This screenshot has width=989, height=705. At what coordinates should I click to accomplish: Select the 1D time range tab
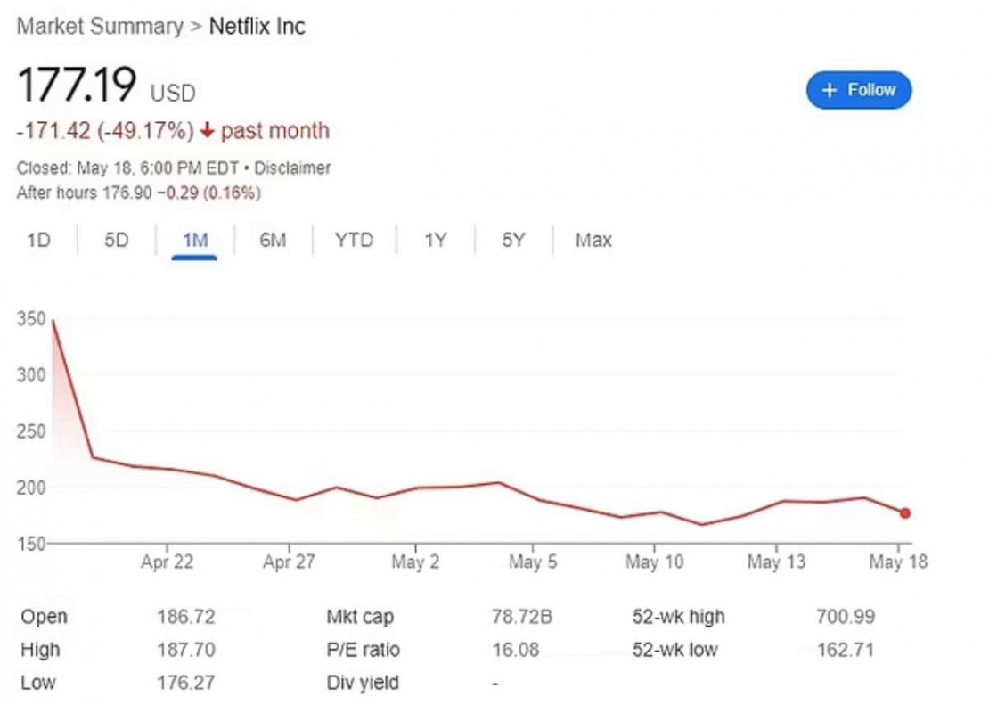point(38,240)
